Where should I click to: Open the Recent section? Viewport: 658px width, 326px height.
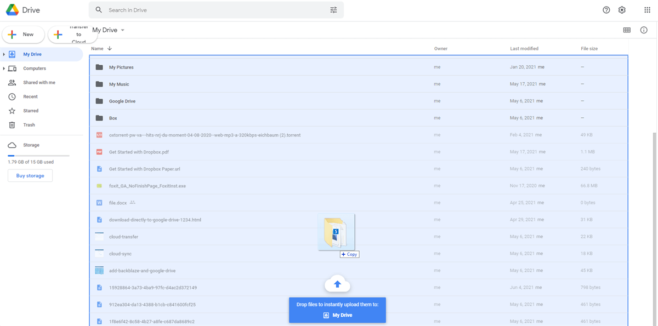point(30,96)
